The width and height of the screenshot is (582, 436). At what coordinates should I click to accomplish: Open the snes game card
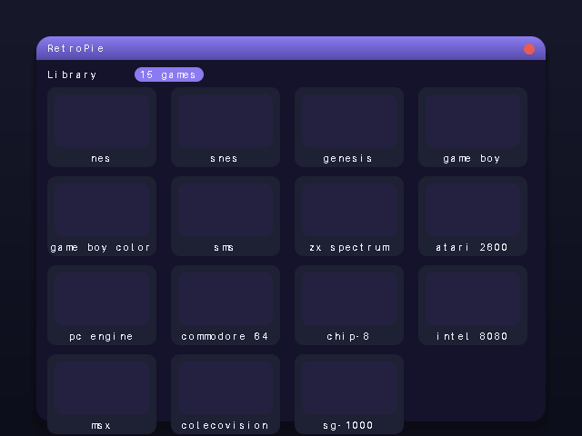[226, 127]
